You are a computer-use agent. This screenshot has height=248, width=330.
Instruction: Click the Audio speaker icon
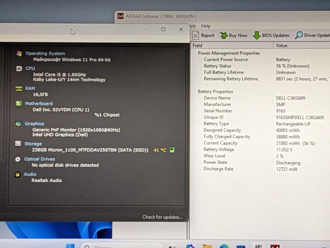[x=18, y=174]
